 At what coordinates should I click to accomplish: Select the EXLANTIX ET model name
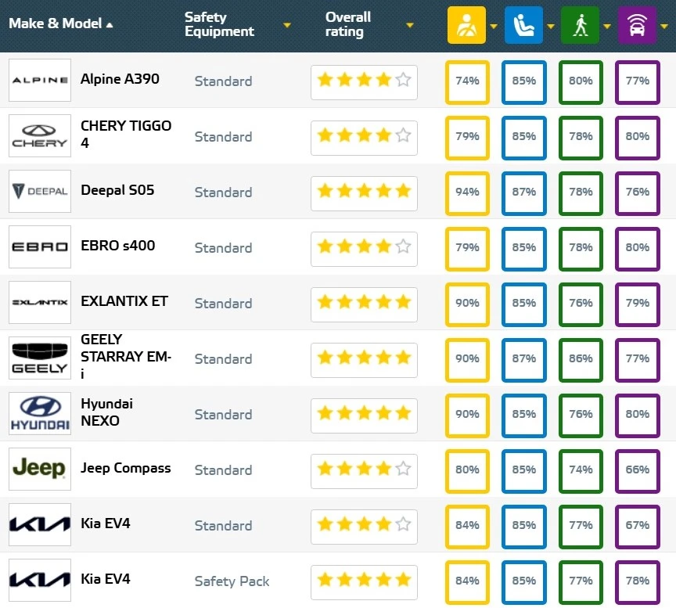tap(124, 301)
